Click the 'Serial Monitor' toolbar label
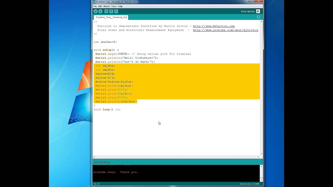The height and width of the screenshot is (187, 333). (x=248, y=11)
